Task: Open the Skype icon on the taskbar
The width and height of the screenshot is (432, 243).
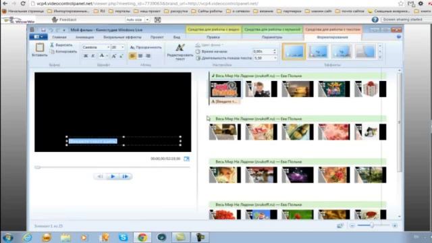Action: [x=123, y=237]
